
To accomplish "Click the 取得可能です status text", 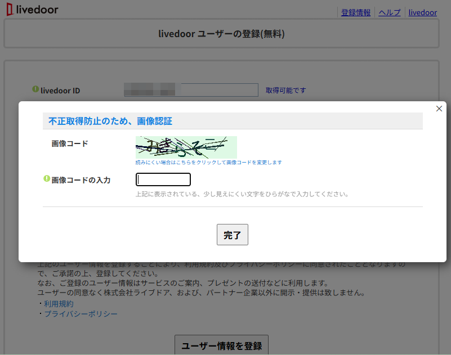I will pyautogui.click(x=285, y=90).
